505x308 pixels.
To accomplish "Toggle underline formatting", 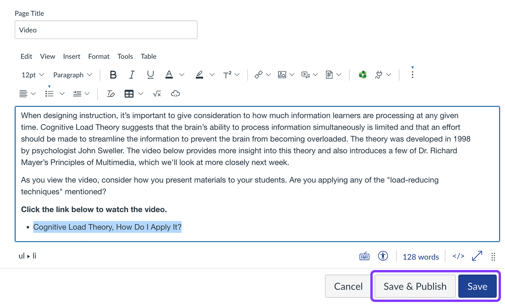I will [150, 75].
